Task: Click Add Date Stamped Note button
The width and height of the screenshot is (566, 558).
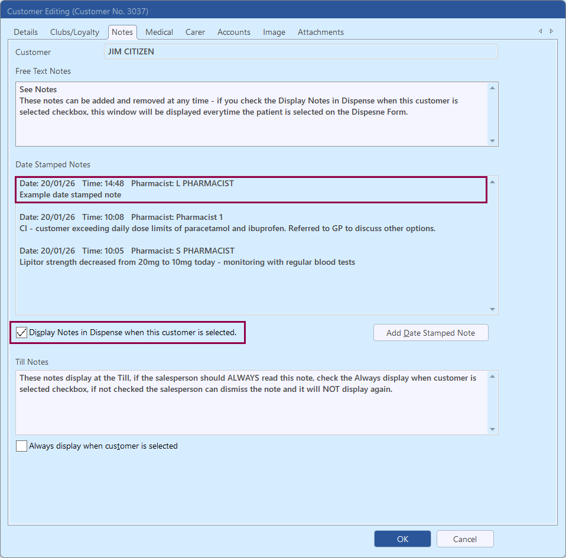Action: click(x=431, y=333)
